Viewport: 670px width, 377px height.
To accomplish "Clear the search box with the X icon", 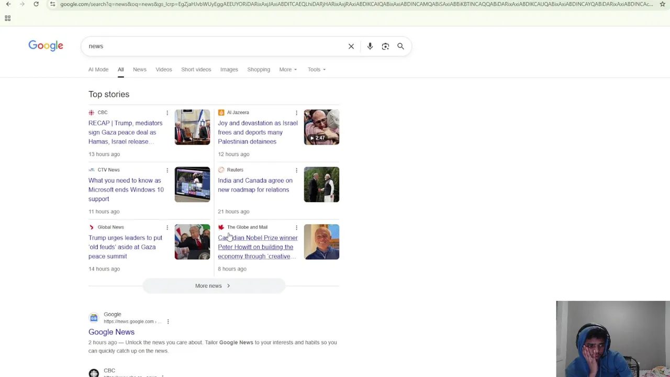I will point(351,46).
